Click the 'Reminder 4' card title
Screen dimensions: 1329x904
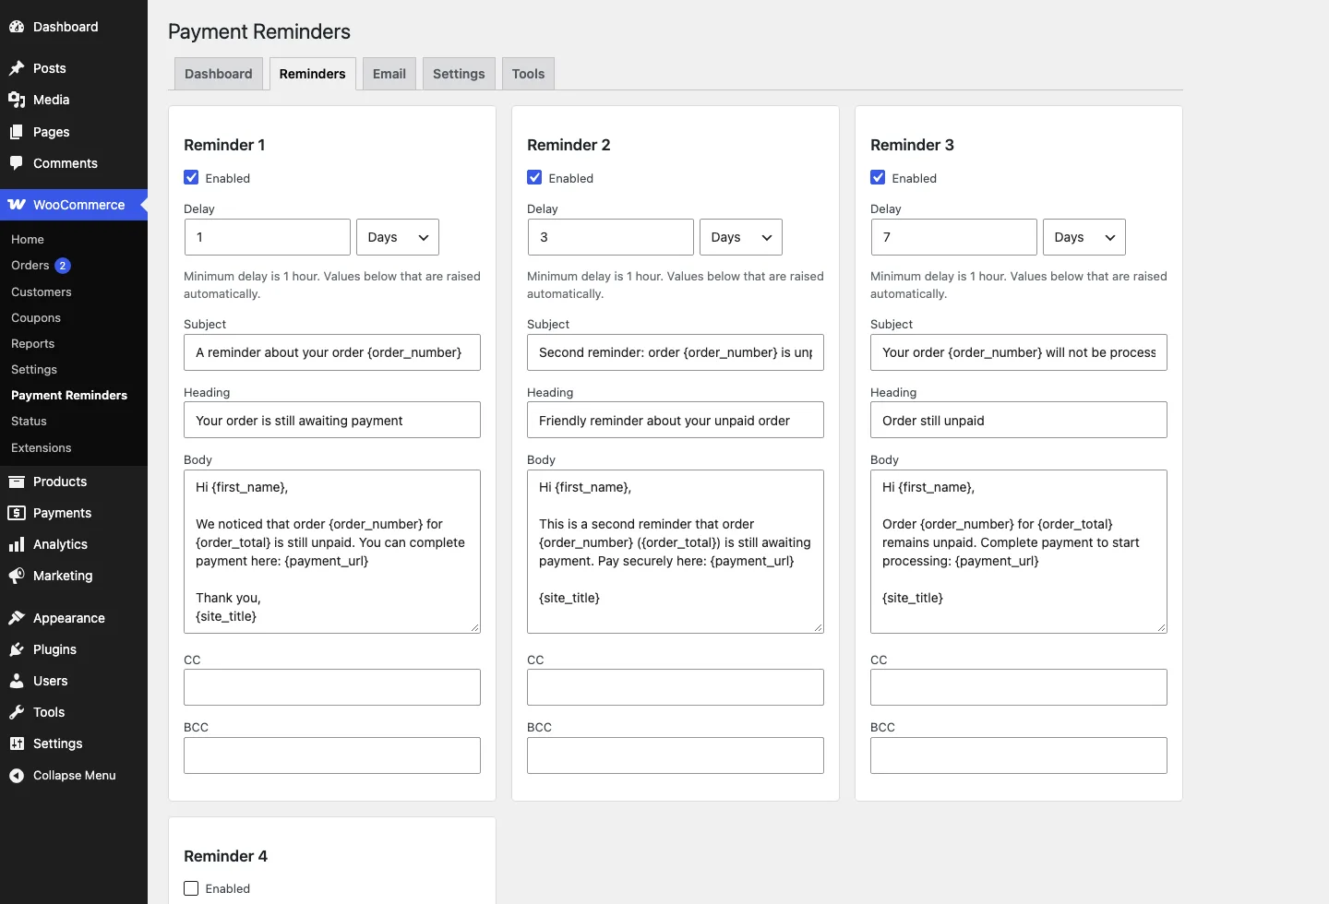225,856
